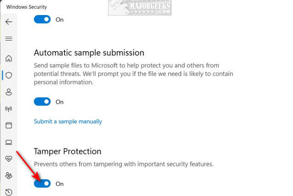The image size is (293, 196).
Task: Toggle the topmost switch above Automatic sample submission
Action: (42, 20)
